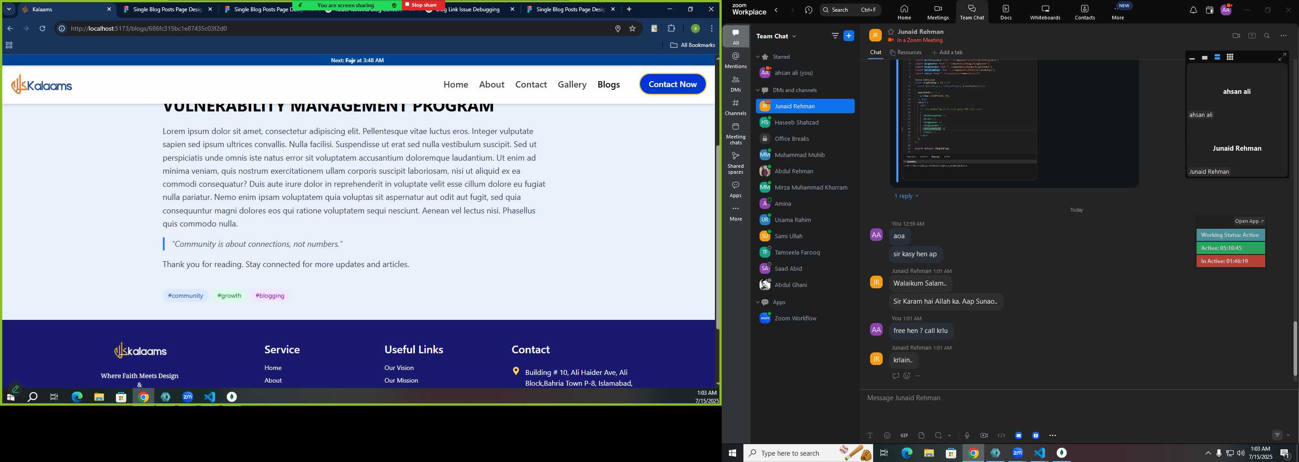Image resolution: width=1299 pixels, height=462 pixels.
Task: Open the emoji picker in message toolbar
Action: 887,435
